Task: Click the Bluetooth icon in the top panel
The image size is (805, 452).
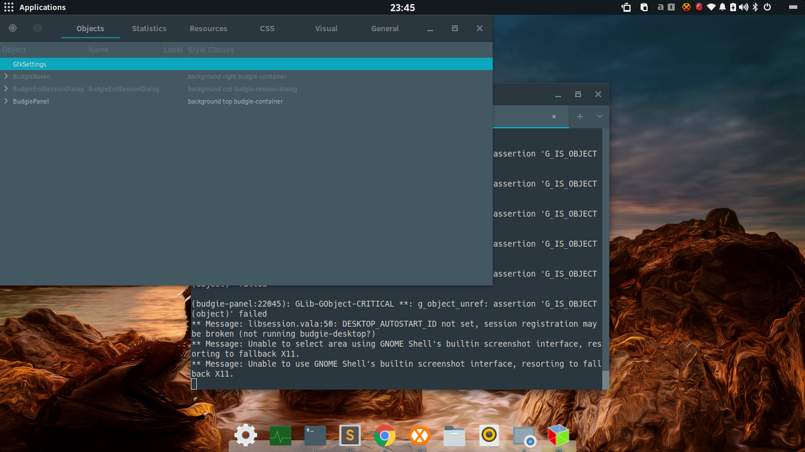Action: pos(755,7)
